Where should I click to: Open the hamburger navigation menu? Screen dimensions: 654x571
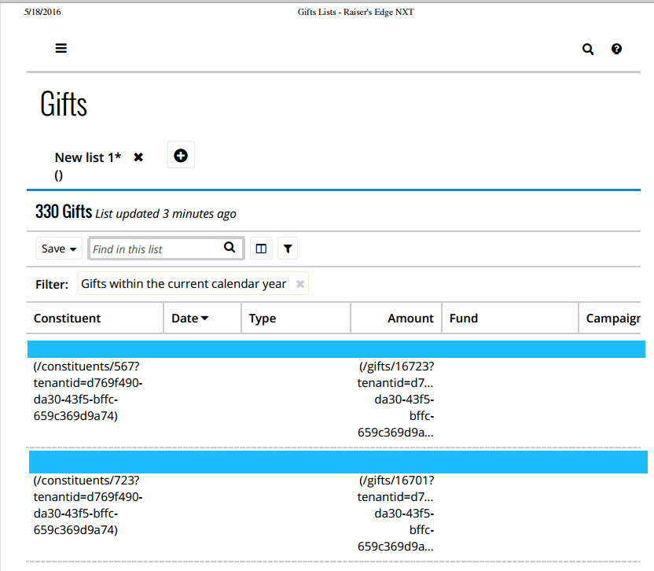coord(61,49)
